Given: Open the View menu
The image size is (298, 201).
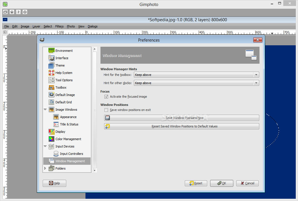Looking at the screenshot, I should click(x=81, y=26).
